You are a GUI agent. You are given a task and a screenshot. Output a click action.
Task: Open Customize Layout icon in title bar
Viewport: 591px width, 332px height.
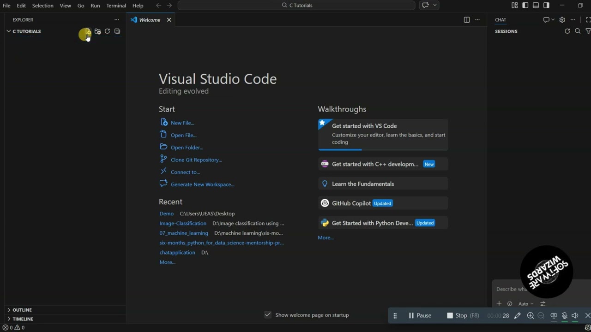click(515, 6)
